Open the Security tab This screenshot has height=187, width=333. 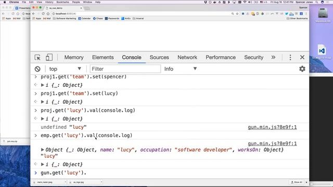pos(254,58)
